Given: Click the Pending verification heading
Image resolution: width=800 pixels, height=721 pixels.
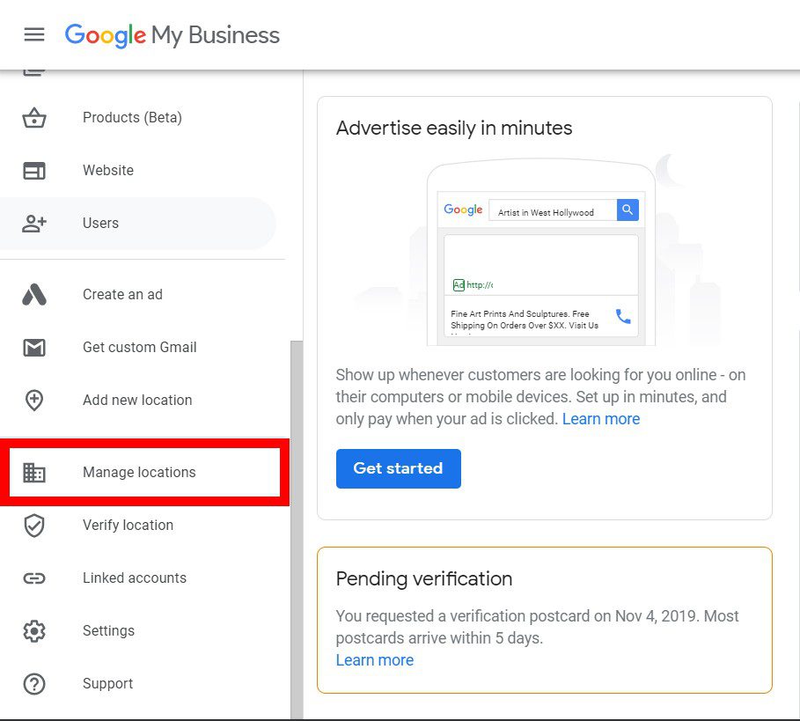Looking at the screenshot, I should [424, 579].
